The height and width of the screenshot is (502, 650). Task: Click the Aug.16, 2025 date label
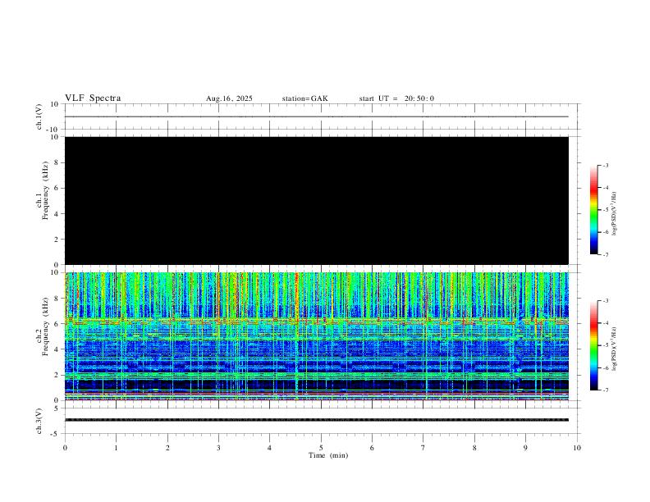(229, 98)
